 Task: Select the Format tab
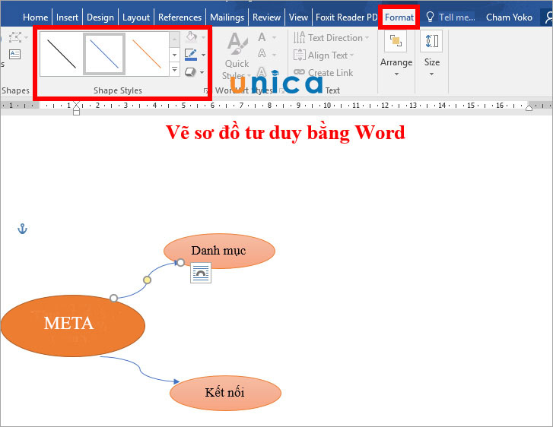(x=399, y=17)
